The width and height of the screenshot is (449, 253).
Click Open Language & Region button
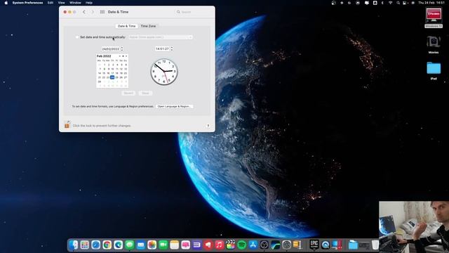(175, 106)
